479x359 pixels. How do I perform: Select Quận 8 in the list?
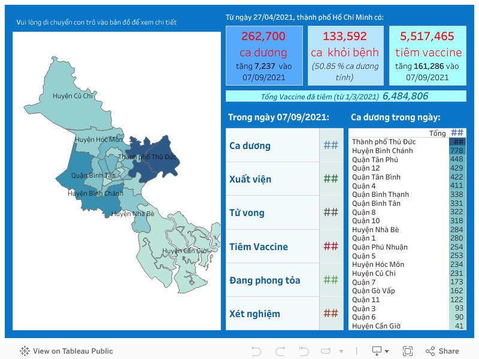363,212
